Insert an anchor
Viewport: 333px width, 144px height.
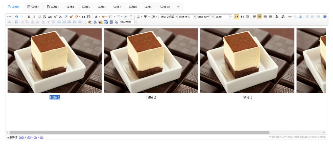click(300, 17)
